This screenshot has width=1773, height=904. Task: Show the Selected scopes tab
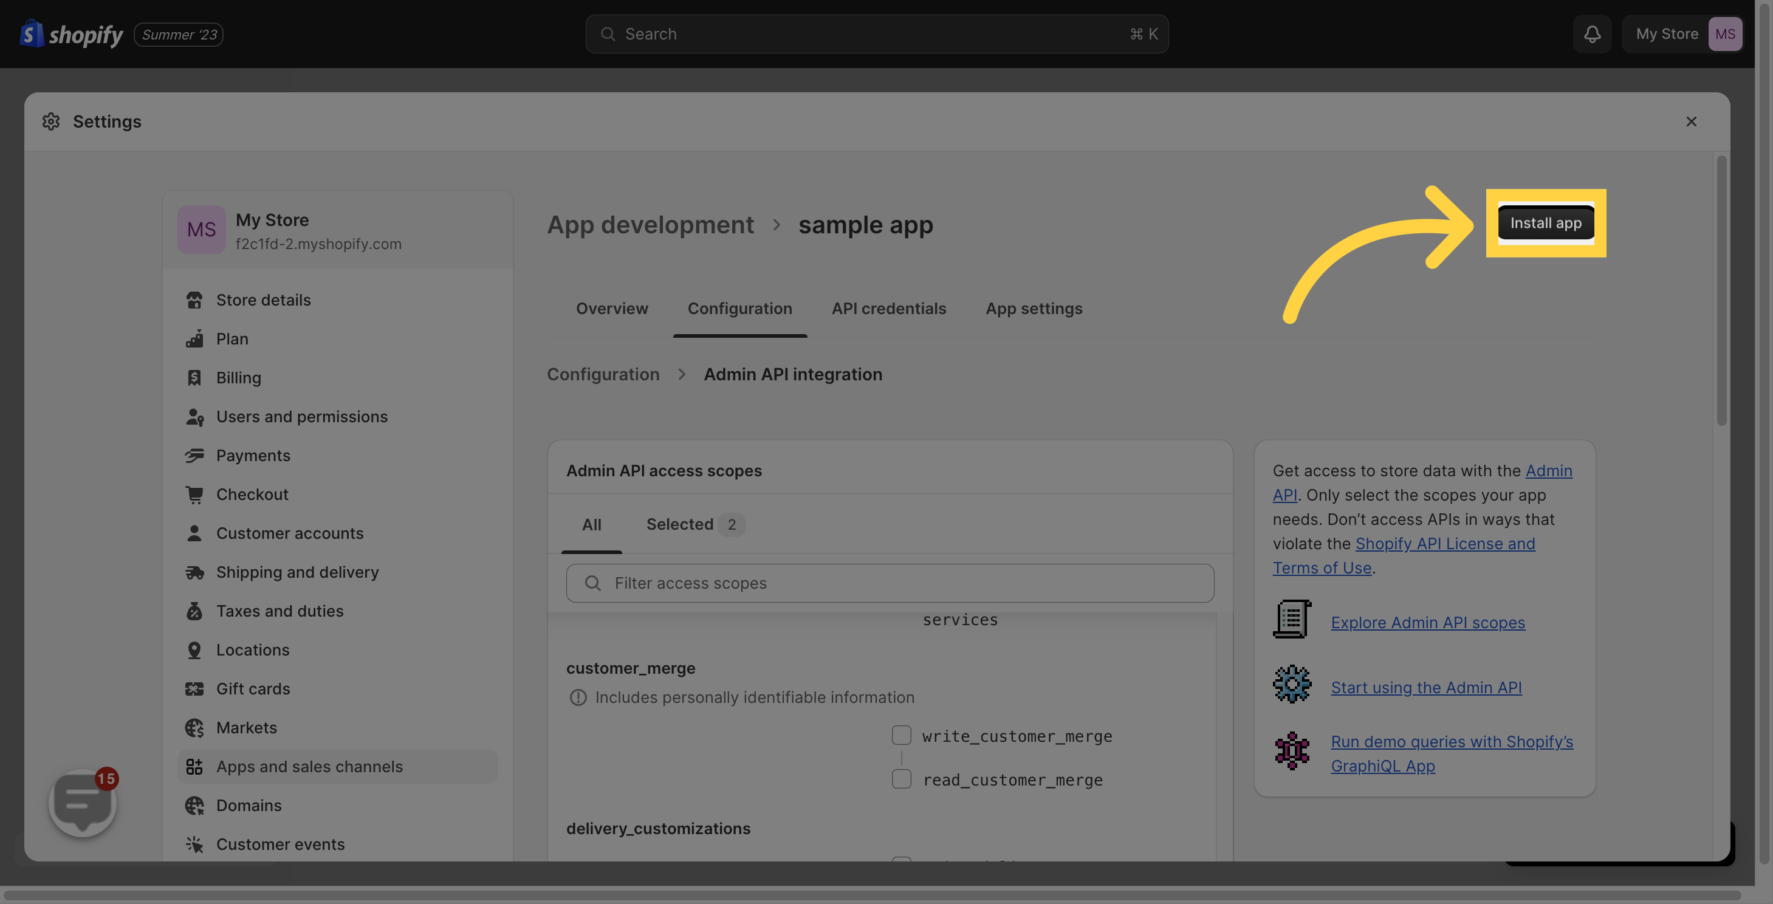tap(695, 525)
